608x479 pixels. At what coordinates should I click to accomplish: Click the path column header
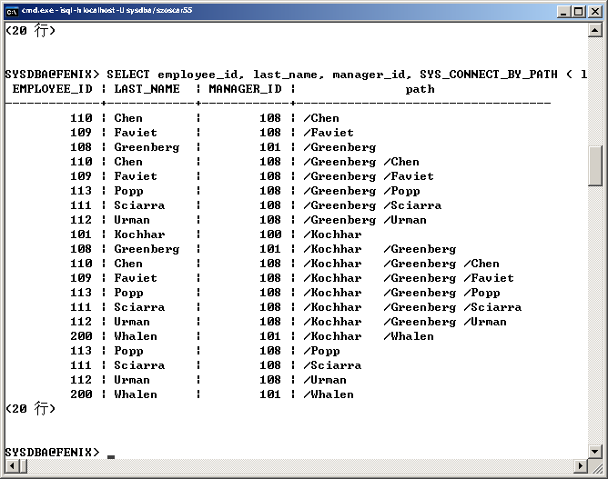click(x=420, y=89)
